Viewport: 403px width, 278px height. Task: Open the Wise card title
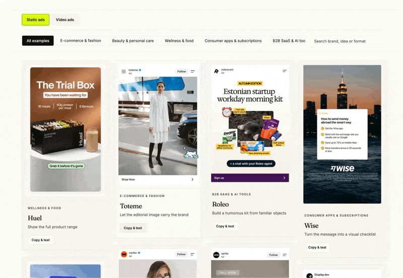click(311, 226)
